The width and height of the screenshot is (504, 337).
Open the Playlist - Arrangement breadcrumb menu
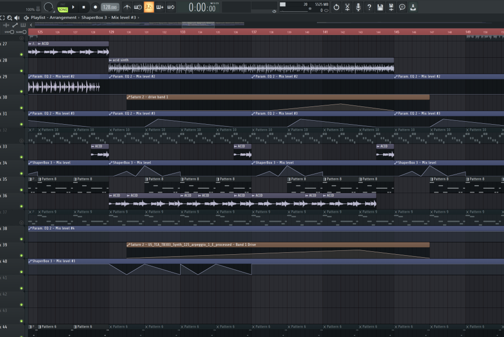53,18
